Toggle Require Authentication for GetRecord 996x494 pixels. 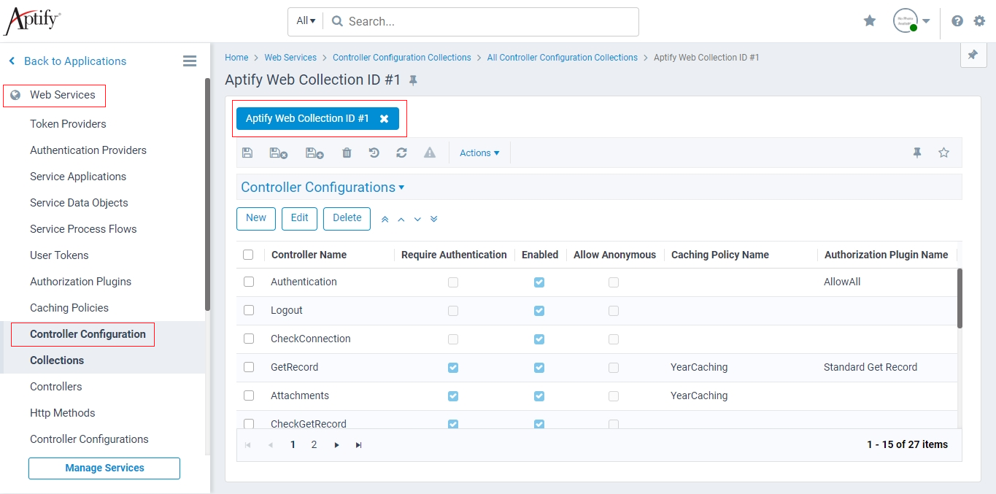(x=453, y=367)
